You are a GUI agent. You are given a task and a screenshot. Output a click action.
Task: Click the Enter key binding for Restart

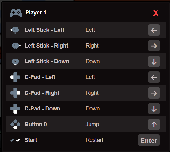[149, 140]
